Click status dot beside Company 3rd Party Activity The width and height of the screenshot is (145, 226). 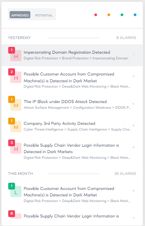(134, 126)
